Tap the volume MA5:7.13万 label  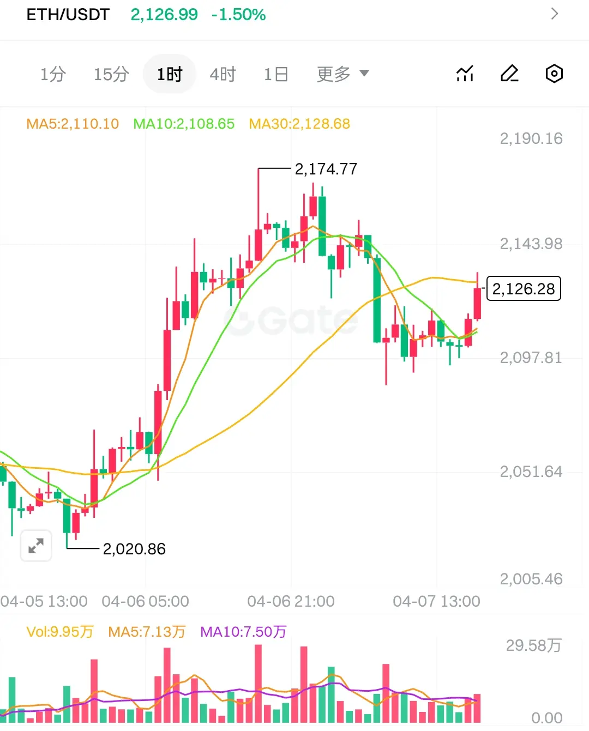(x=147, y=632)
